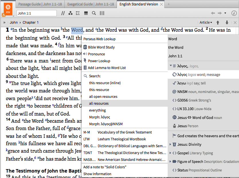
Task: Click the John 1:1 reference box
Action: click(x=37, y=13)
